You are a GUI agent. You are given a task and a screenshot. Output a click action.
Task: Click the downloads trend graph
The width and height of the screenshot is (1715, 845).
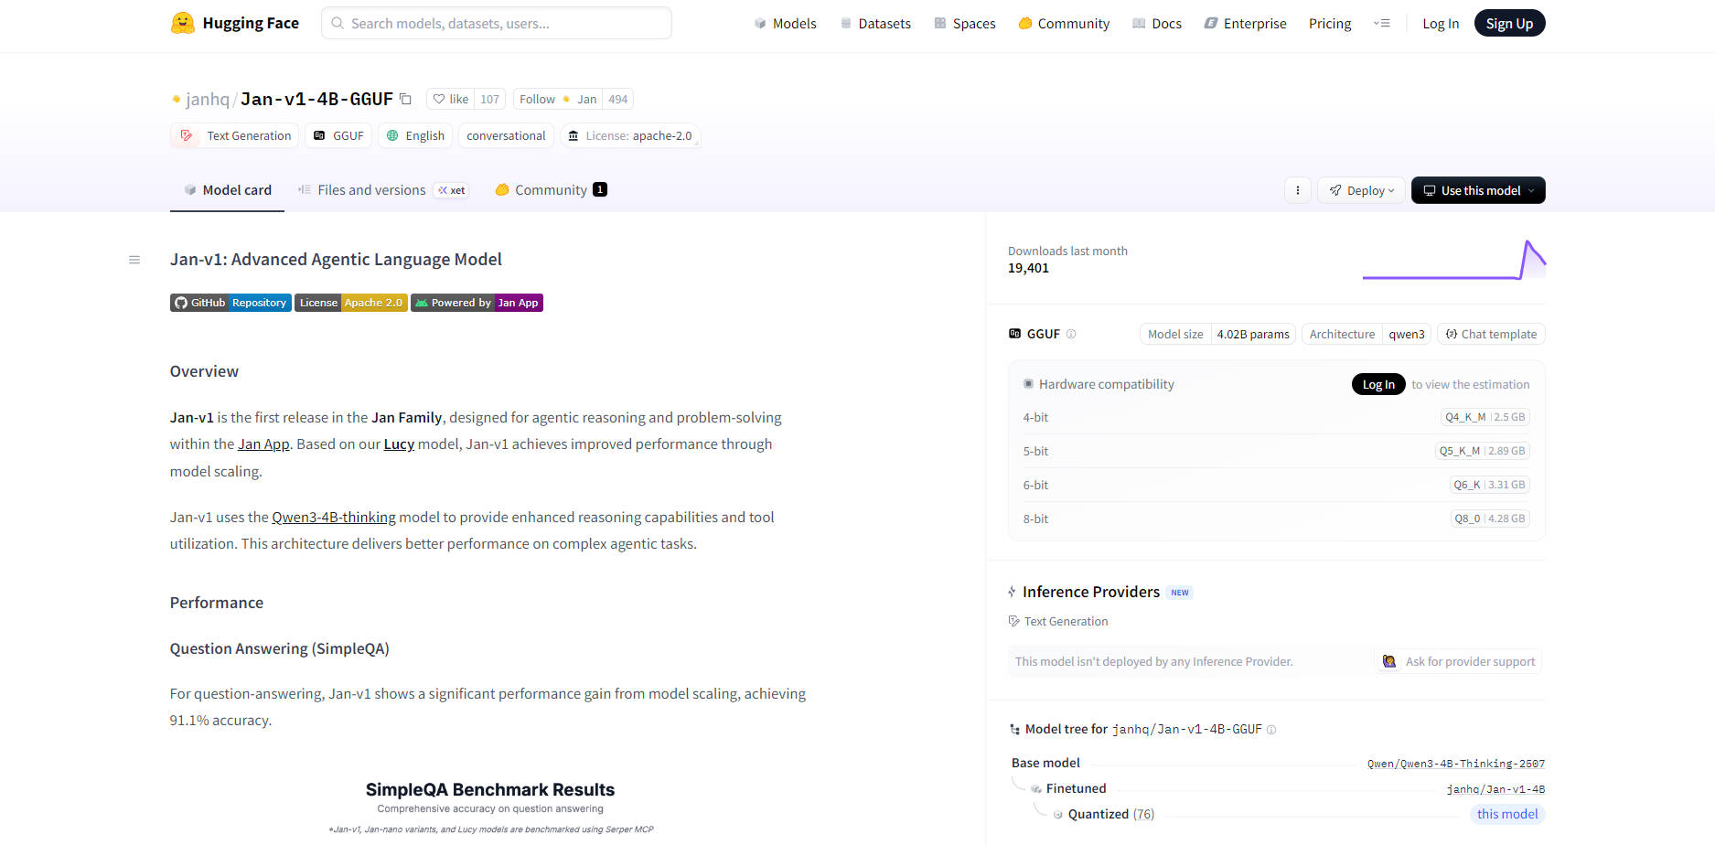pyautogui.click(x=1453, y=261)
